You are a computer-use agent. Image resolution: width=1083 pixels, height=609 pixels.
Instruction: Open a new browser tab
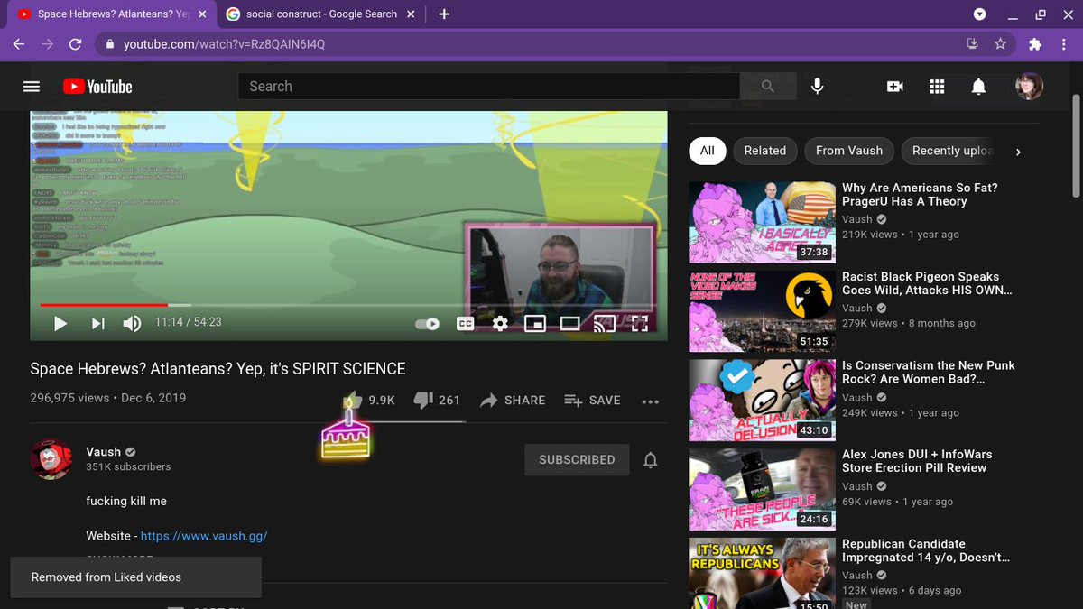pyautogui.click(x=444, y=14)
